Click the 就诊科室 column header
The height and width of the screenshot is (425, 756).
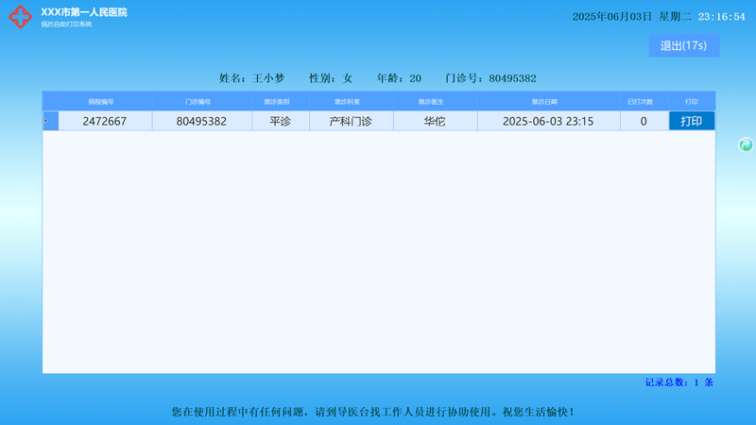pos(352,102)
